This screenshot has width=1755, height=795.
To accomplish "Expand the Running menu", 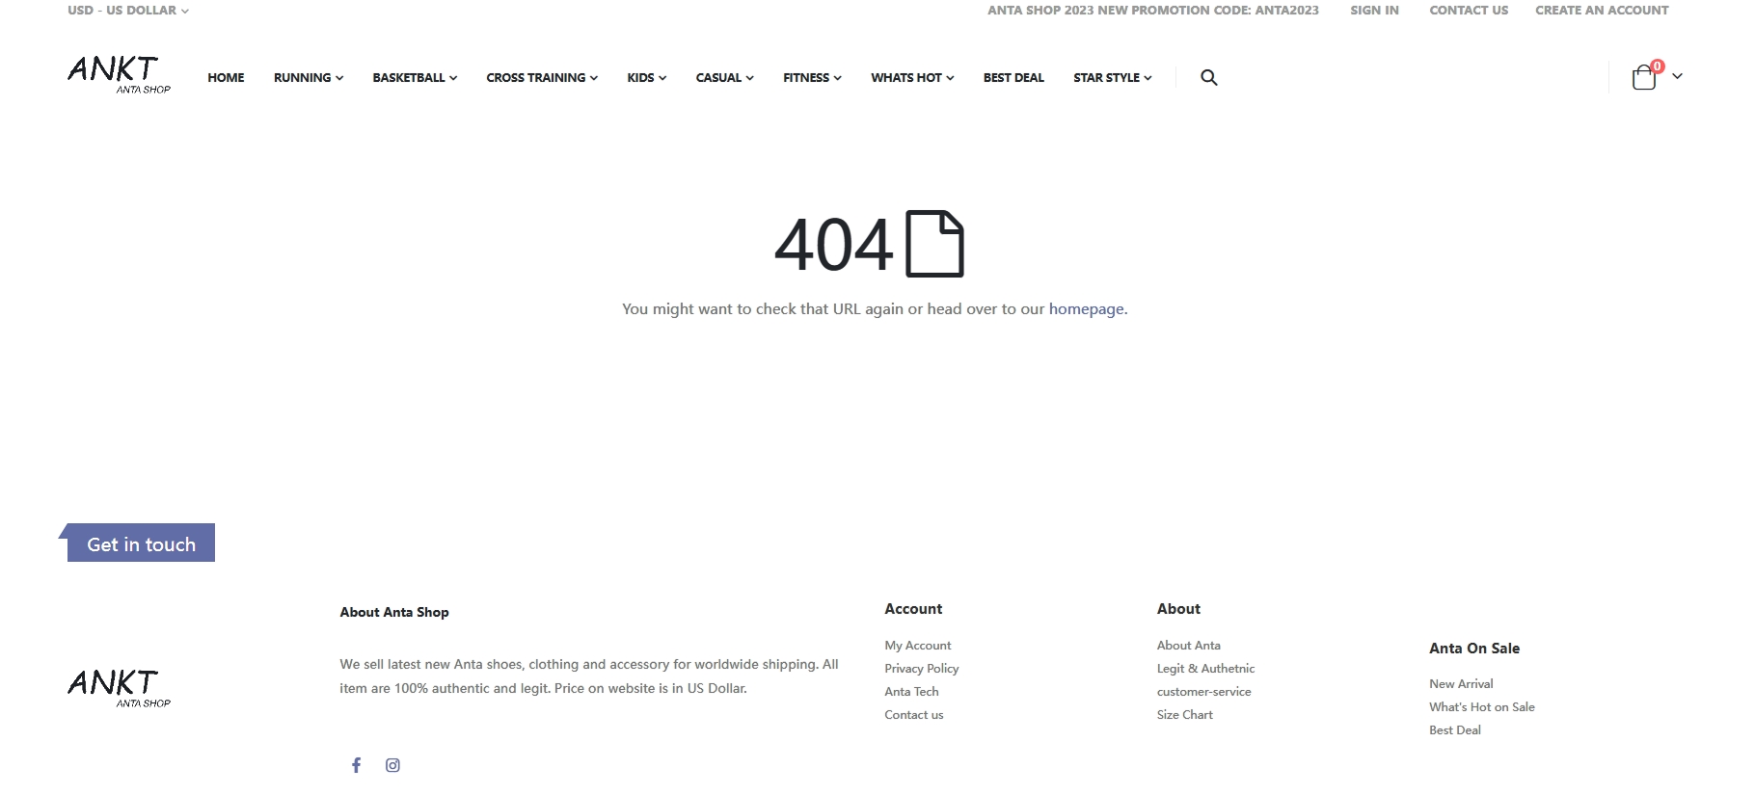I will [x=308, y=78].
